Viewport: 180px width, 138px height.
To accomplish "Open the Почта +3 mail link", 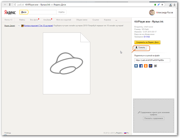I will pos(8,20).
